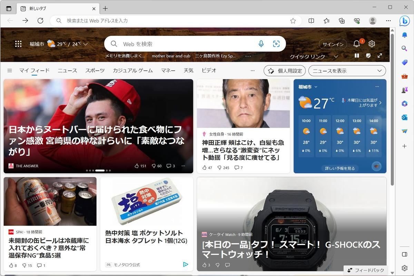Show next weather alert arrow
Screen dimensions: 414x276
click(380, 103)
